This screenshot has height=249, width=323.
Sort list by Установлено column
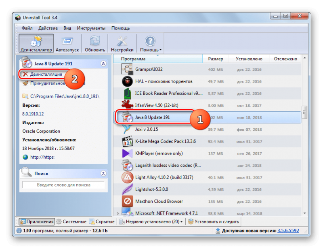pos(249,59)
